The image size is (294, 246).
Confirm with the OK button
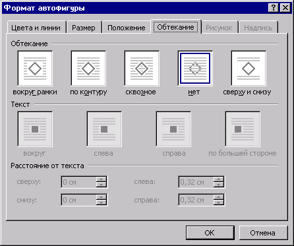pos(210,233)
